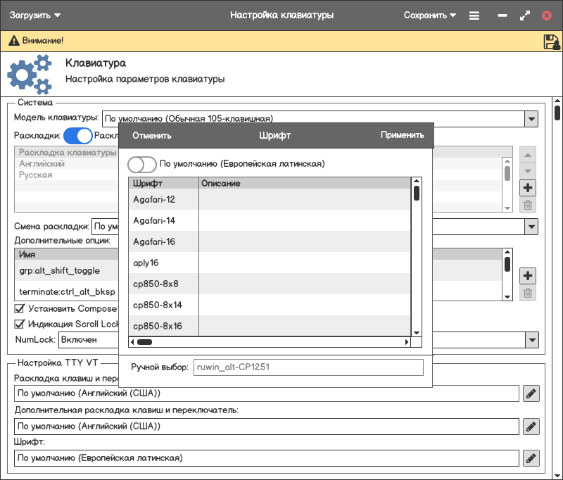Open the hamburger menu in title bar
This screenshot has height=480, width=563.
474,15
